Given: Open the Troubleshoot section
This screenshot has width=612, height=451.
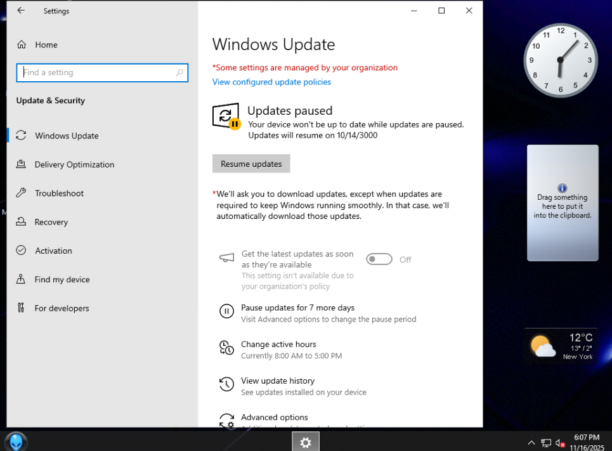Looking at the screenshot, I should (x=59, y=193).
